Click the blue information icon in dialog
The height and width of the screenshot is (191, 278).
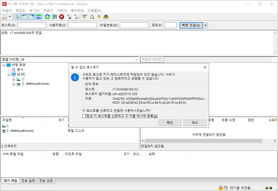pos(75,77)
